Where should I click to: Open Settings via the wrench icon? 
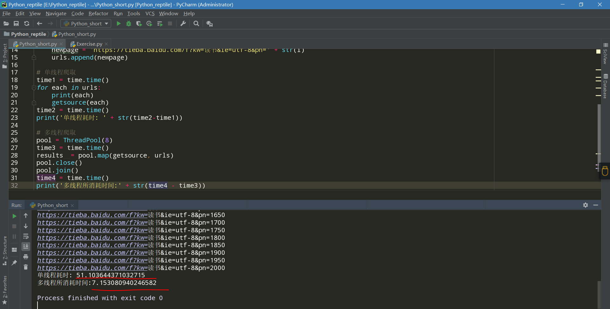pyautogui.click(x=183, y=23)
